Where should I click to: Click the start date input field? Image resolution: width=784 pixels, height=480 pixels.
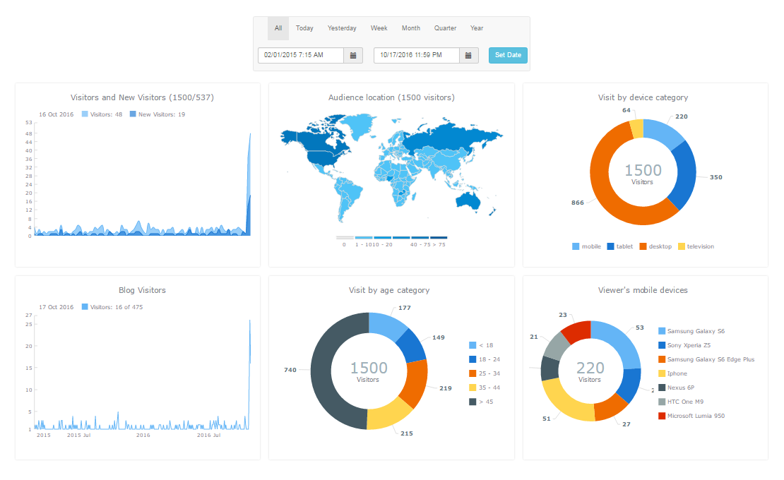point(301,55)
